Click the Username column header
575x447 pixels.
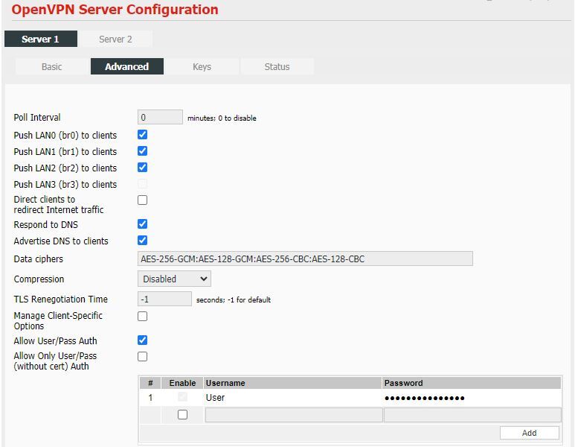(292, 383)
